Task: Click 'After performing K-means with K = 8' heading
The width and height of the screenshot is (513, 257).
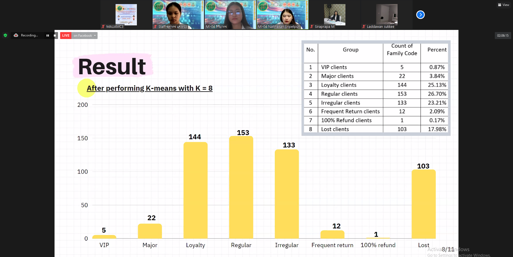Action: click(x=149, y=88)
